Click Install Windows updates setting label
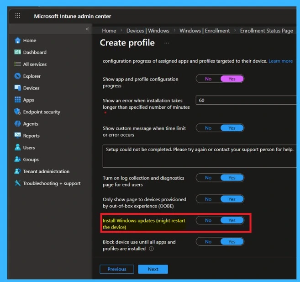Screen dimensions: 300x282 [x=144, y=224]
